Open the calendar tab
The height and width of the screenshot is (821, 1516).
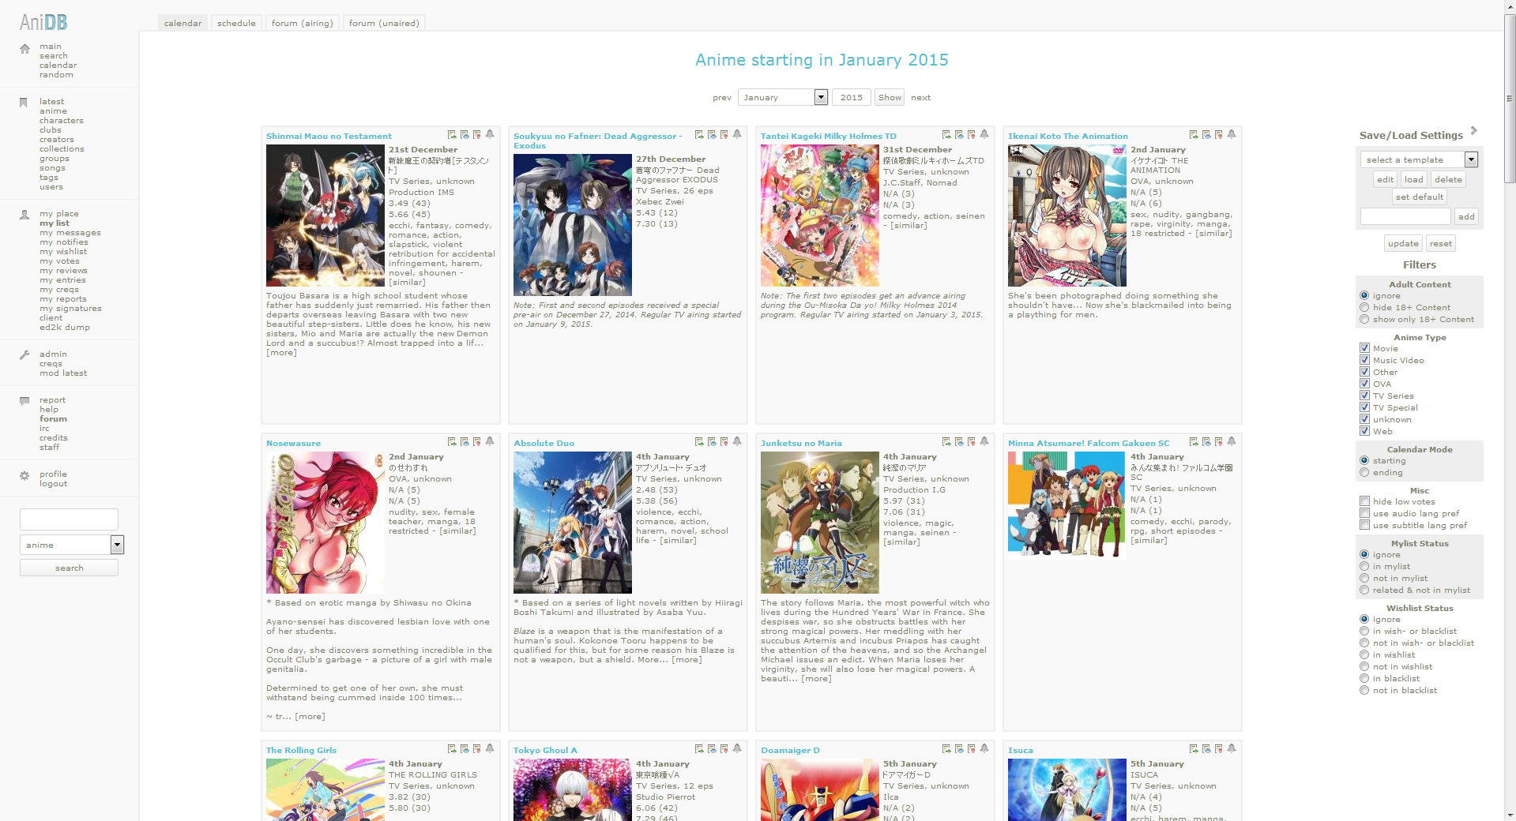(182, 23)
